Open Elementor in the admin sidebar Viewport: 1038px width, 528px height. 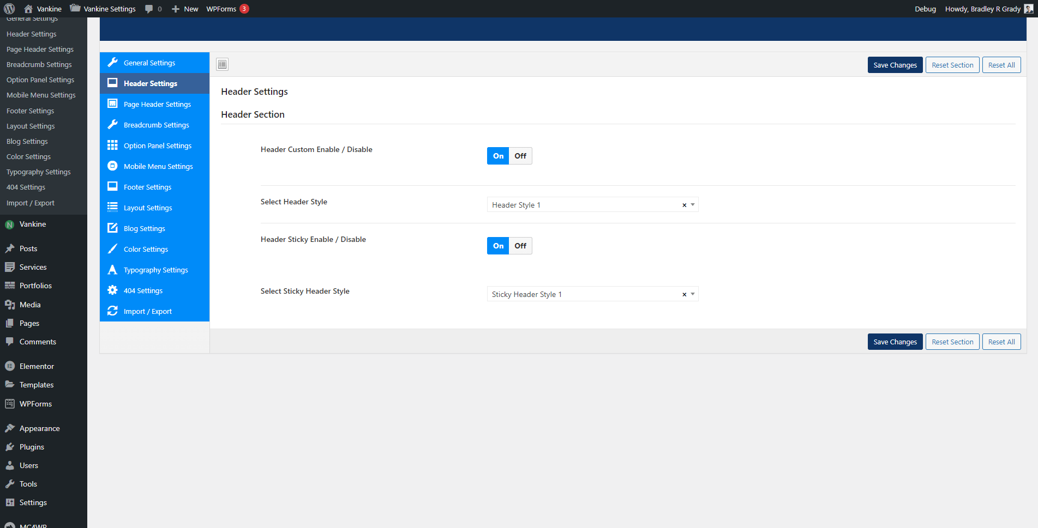pyautogui.click(x=37, y=366)
